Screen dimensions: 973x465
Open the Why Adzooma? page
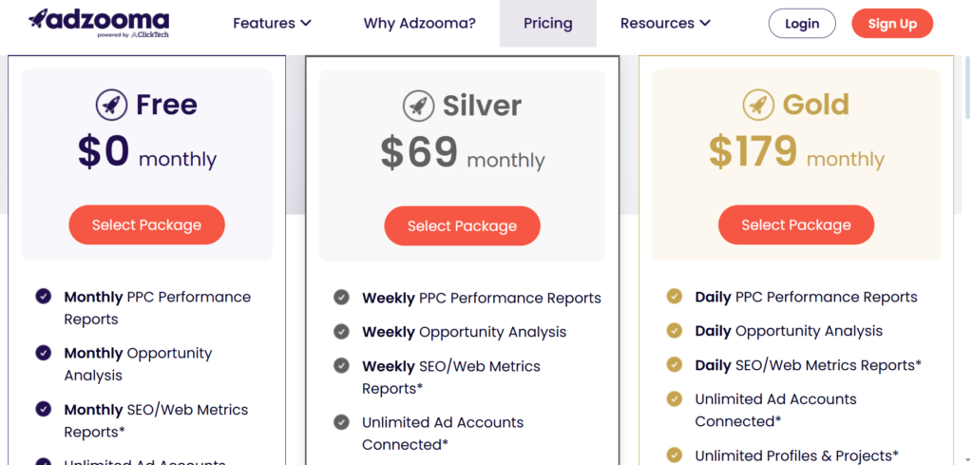pyautogui.click(x=419, y=24)
